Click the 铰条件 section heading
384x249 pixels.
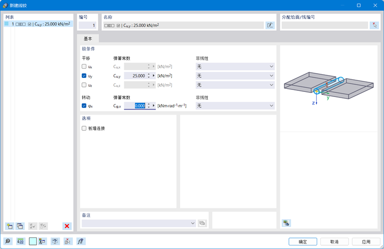point(88,48)
